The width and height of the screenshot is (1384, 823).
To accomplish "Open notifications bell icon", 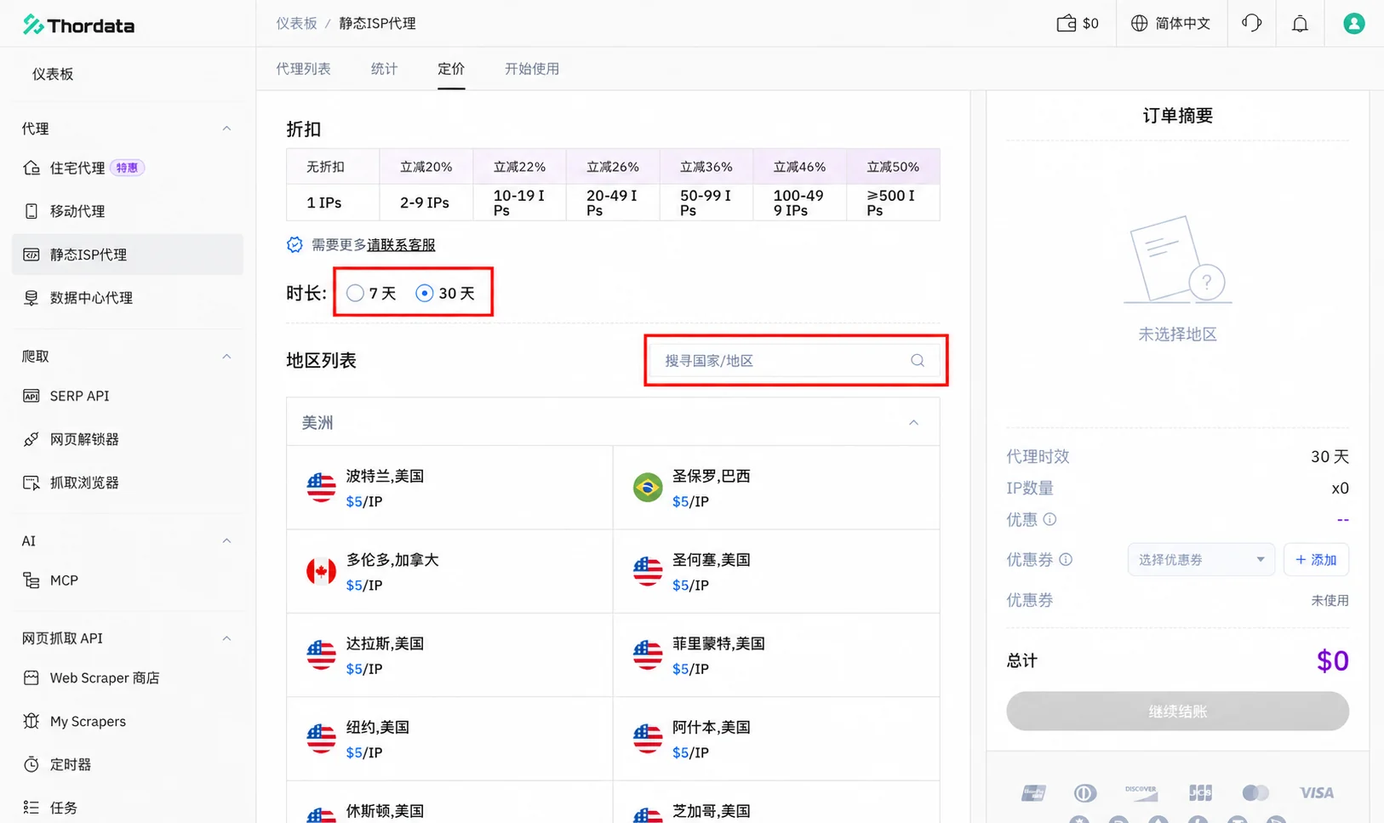I will [1300, 23].
